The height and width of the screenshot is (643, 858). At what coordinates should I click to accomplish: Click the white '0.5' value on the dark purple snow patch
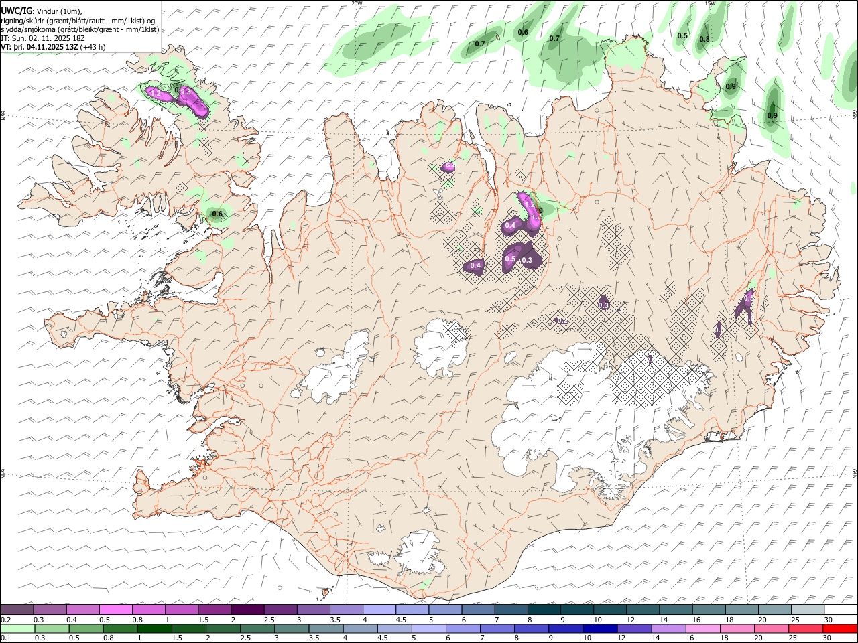pos(510,259)
